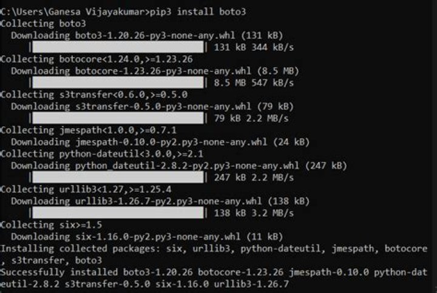Click the botocore download progress bar
Screen dimensions: 437x293
[118, 83]
